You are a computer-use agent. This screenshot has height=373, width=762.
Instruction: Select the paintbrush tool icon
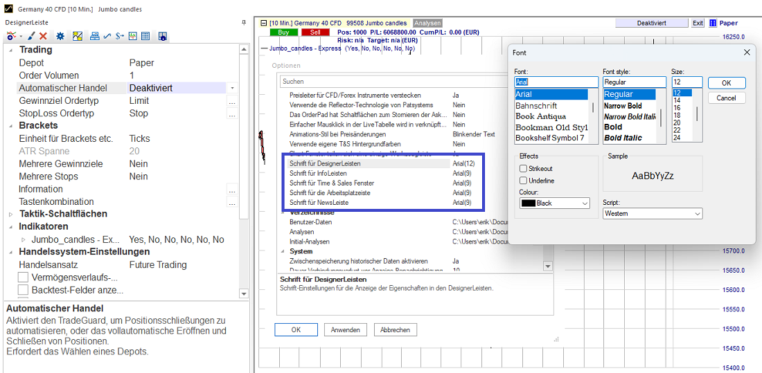point(31,36)
